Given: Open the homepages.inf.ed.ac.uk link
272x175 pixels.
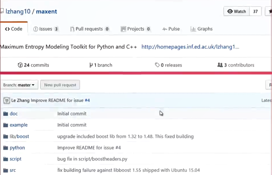Looking at the screenshot, I should 190,47.
